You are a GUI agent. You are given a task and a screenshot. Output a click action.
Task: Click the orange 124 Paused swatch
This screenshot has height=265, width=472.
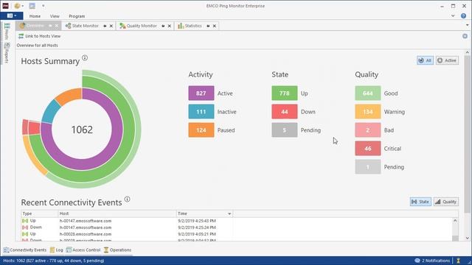point(201,130)
